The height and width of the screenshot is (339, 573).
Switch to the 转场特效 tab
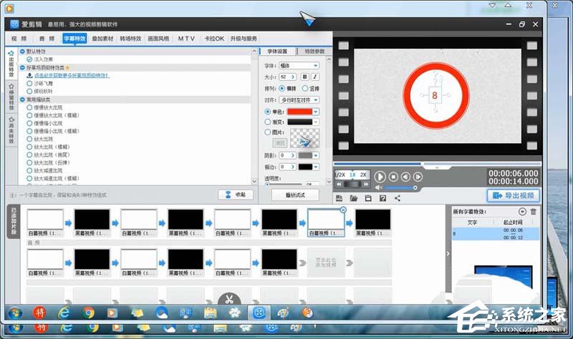(x=130, y=39)
